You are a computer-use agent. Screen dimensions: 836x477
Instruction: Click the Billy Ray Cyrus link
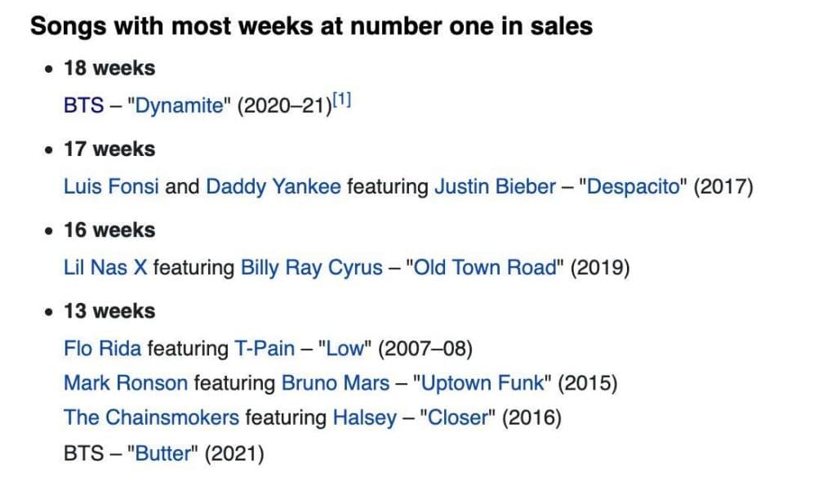coord(312,268)
